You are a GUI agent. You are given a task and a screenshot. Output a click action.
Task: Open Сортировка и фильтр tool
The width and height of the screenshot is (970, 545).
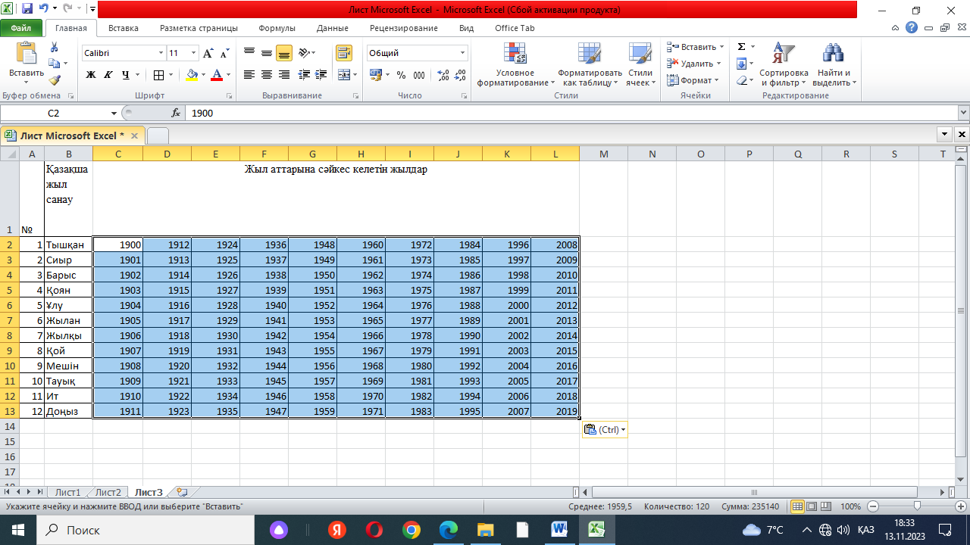point(784,65)
